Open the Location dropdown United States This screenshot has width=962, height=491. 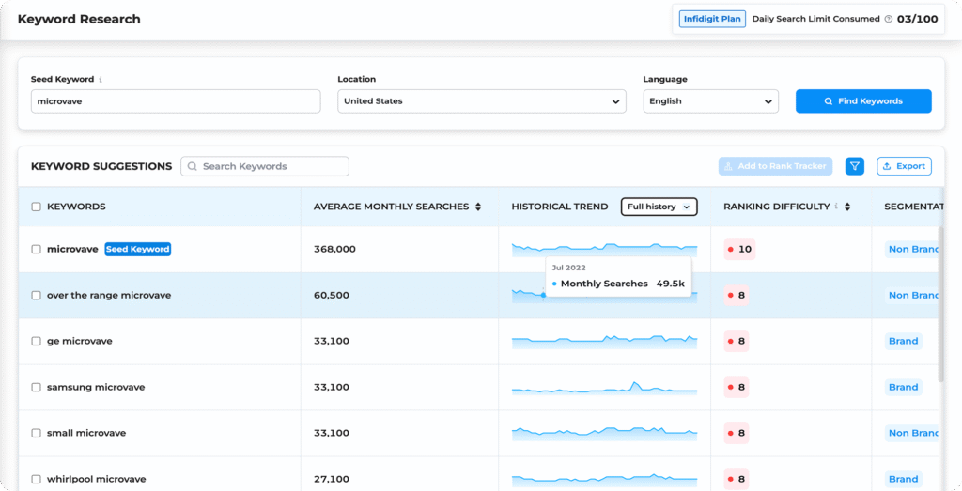tap(482, 101)
